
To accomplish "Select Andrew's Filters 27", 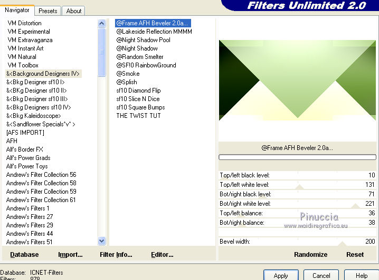I will 30,217.
